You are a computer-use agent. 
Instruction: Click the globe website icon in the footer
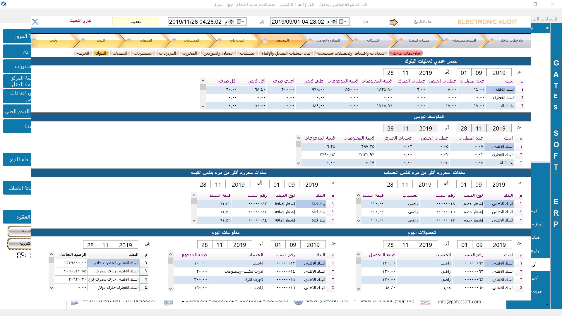coord(298,302)
